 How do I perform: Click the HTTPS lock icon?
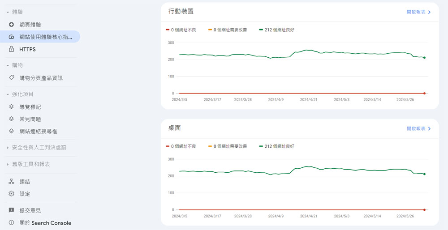12,49
